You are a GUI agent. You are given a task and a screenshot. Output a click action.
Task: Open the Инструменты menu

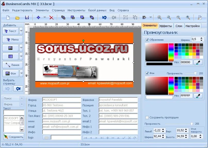pyautogui.click(x=76, y=10)
